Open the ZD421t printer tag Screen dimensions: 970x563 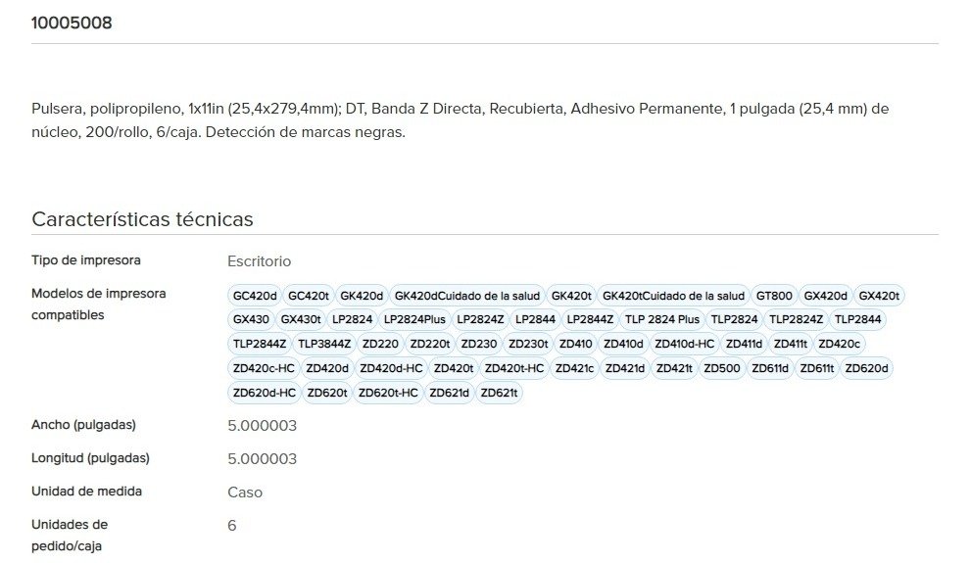(x=674, y=368)
